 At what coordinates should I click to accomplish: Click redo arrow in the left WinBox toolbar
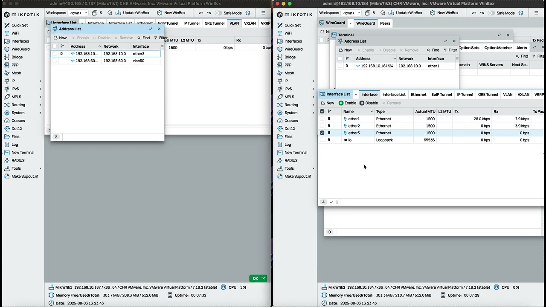click(209, 13)
